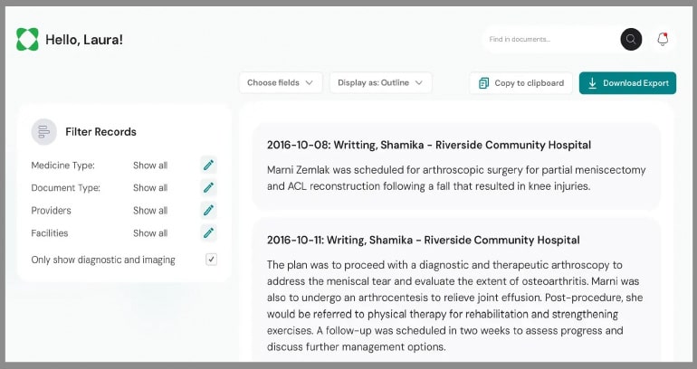Open the 2016-10-11 Riverside Community Hospital record
Screen dimensions: 697x369
pos(456,290)
